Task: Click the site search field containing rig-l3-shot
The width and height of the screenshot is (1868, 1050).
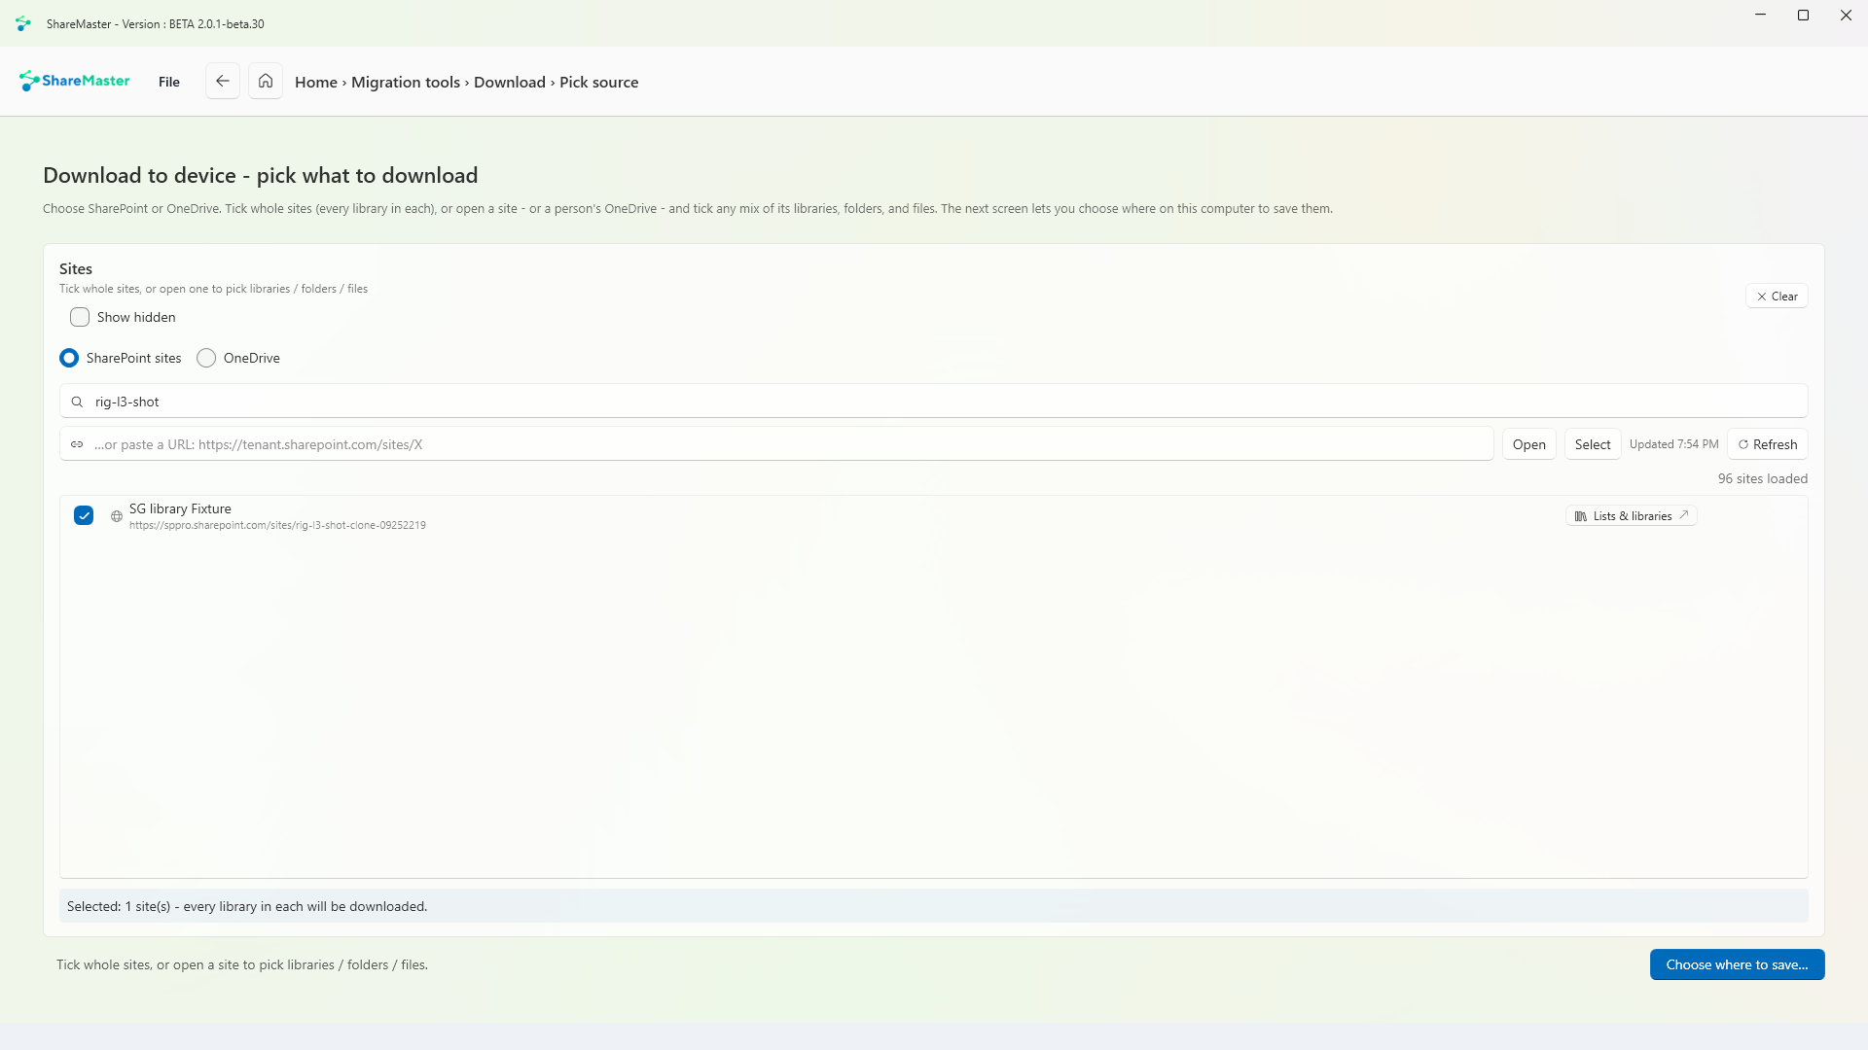Action: click(x=933, y=401)
